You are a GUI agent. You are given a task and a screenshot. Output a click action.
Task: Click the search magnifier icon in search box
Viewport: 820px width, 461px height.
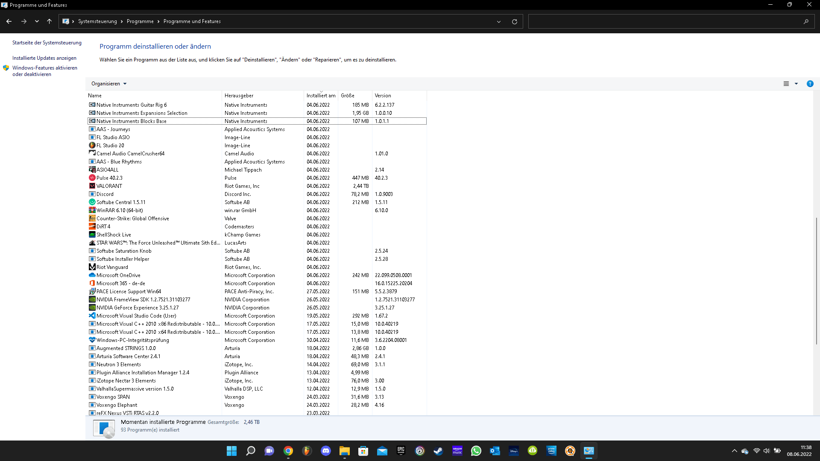(x=806, y=21)
